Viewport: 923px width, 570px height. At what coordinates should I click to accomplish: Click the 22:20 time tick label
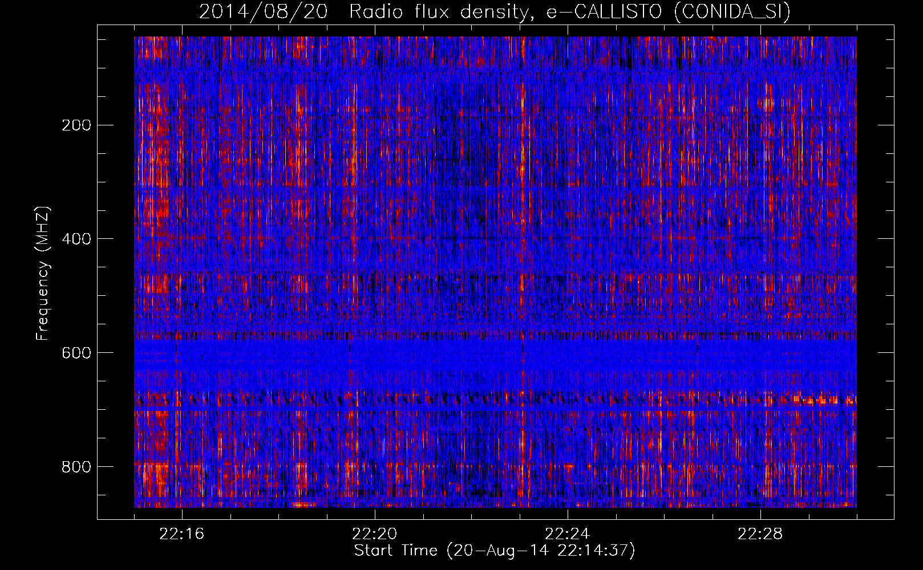pos(375,534)
